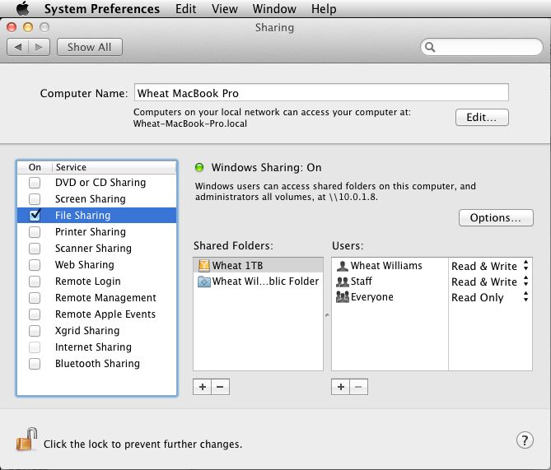This screenshot has height=470, width=551.
Task: Enable Xgrid Sharing checkbox
Action: point(35,331)
